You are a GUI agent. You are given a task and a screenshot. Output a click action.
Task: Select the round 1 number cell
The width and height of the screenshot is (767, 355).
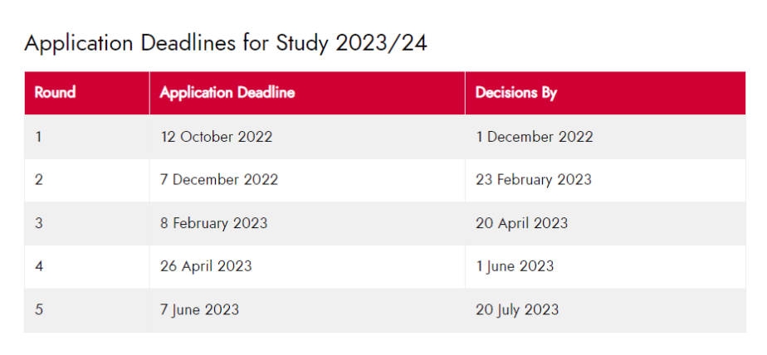(39, 137)
